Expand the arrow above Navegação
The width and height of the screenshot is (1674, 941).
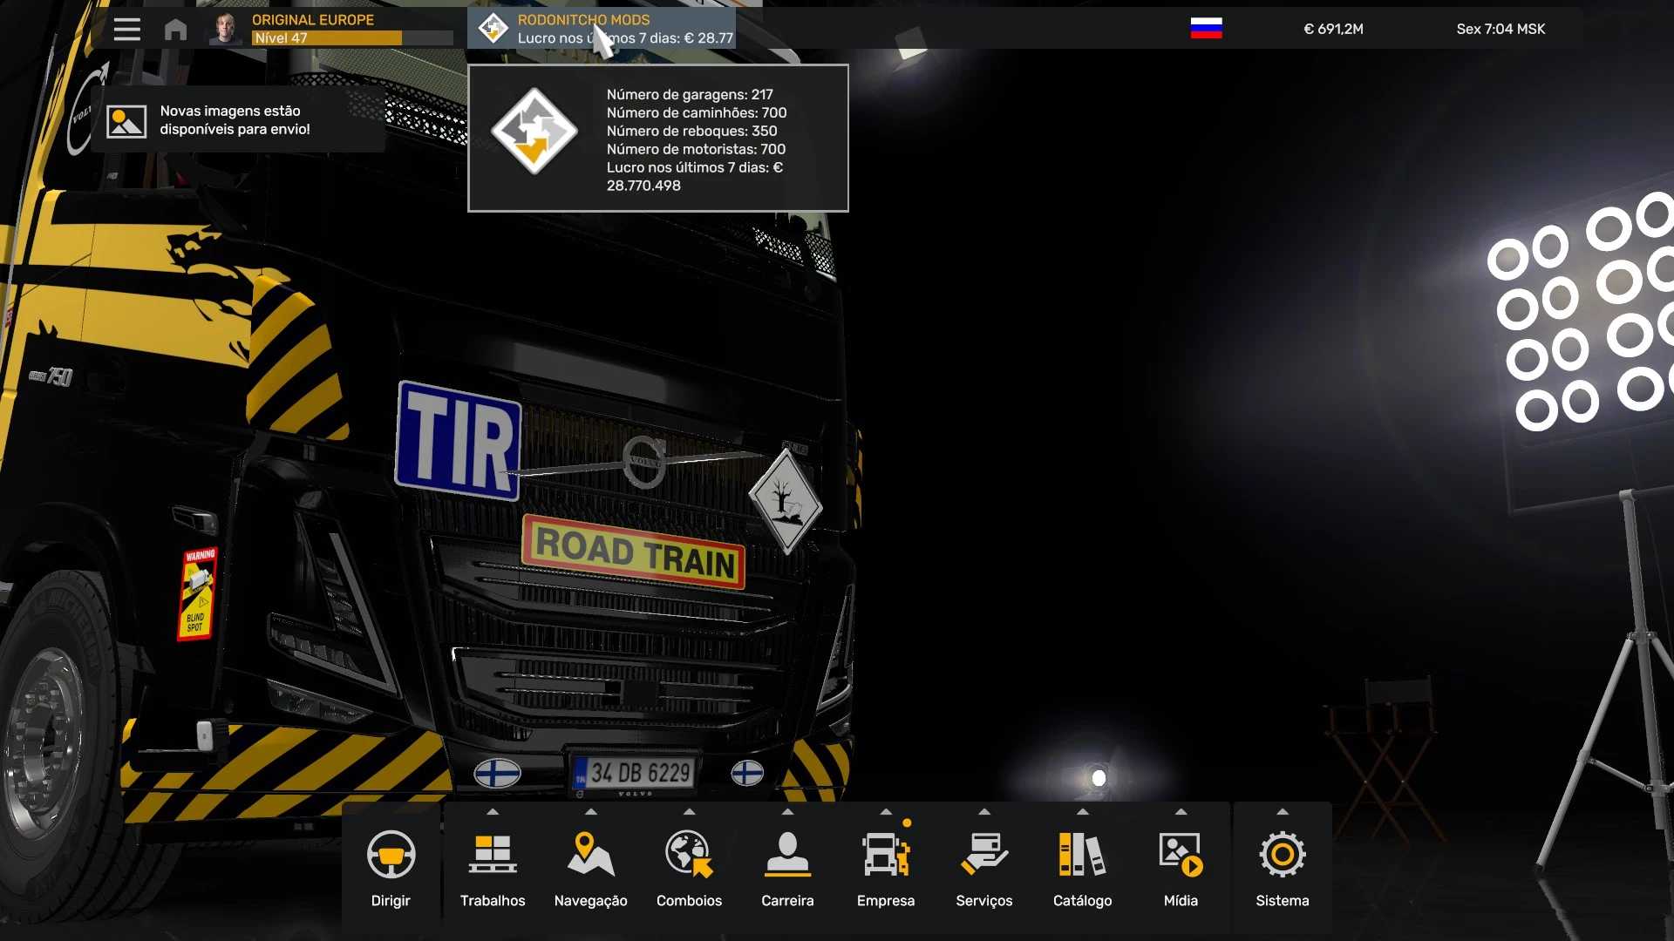(591, 811)
